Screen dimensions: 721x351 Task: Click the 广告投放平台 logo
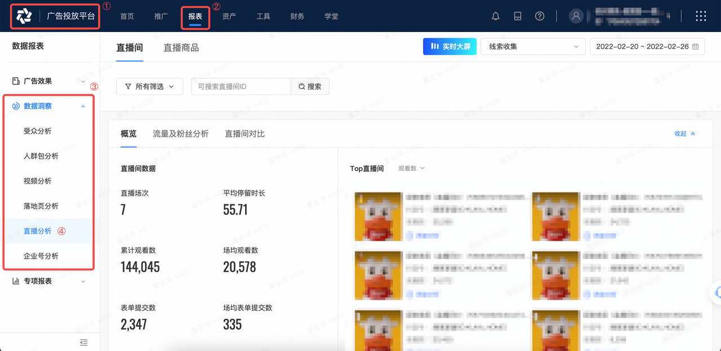tap(54, 16)
